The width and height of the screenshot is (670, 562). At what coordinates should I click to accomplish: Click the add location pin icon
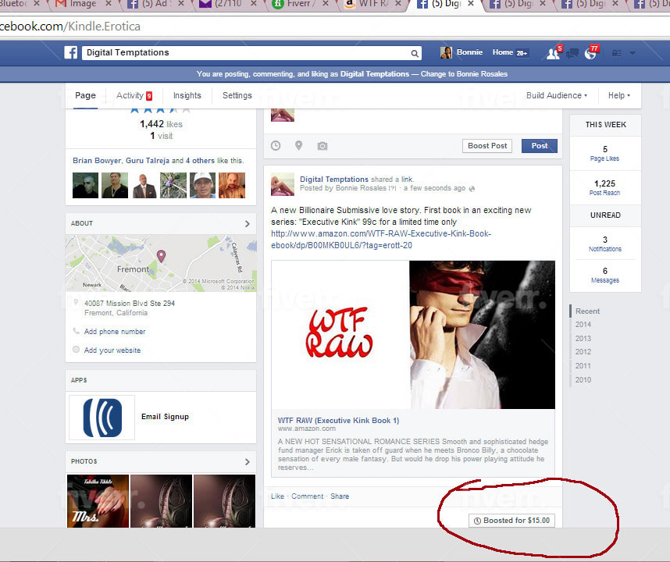click(x=298, y=146)
